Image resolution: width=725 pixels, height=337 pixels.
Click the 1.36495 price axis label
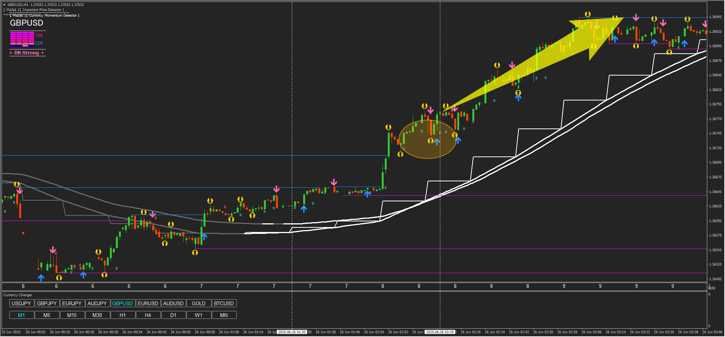715,279
